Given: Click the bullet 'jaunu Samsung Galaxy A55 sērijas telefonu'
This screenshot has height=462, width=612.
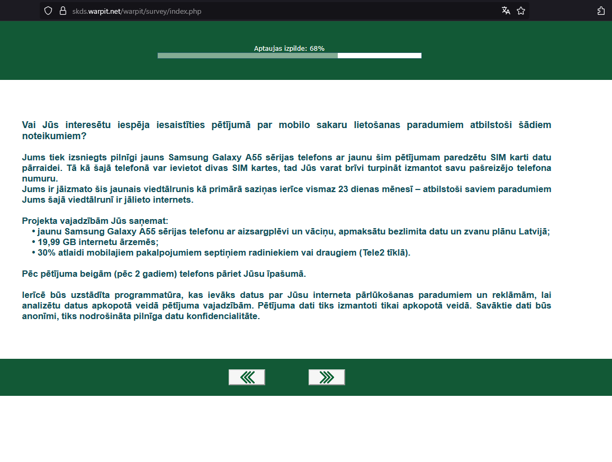Looking at the screenshot, I should click(291, 231).
